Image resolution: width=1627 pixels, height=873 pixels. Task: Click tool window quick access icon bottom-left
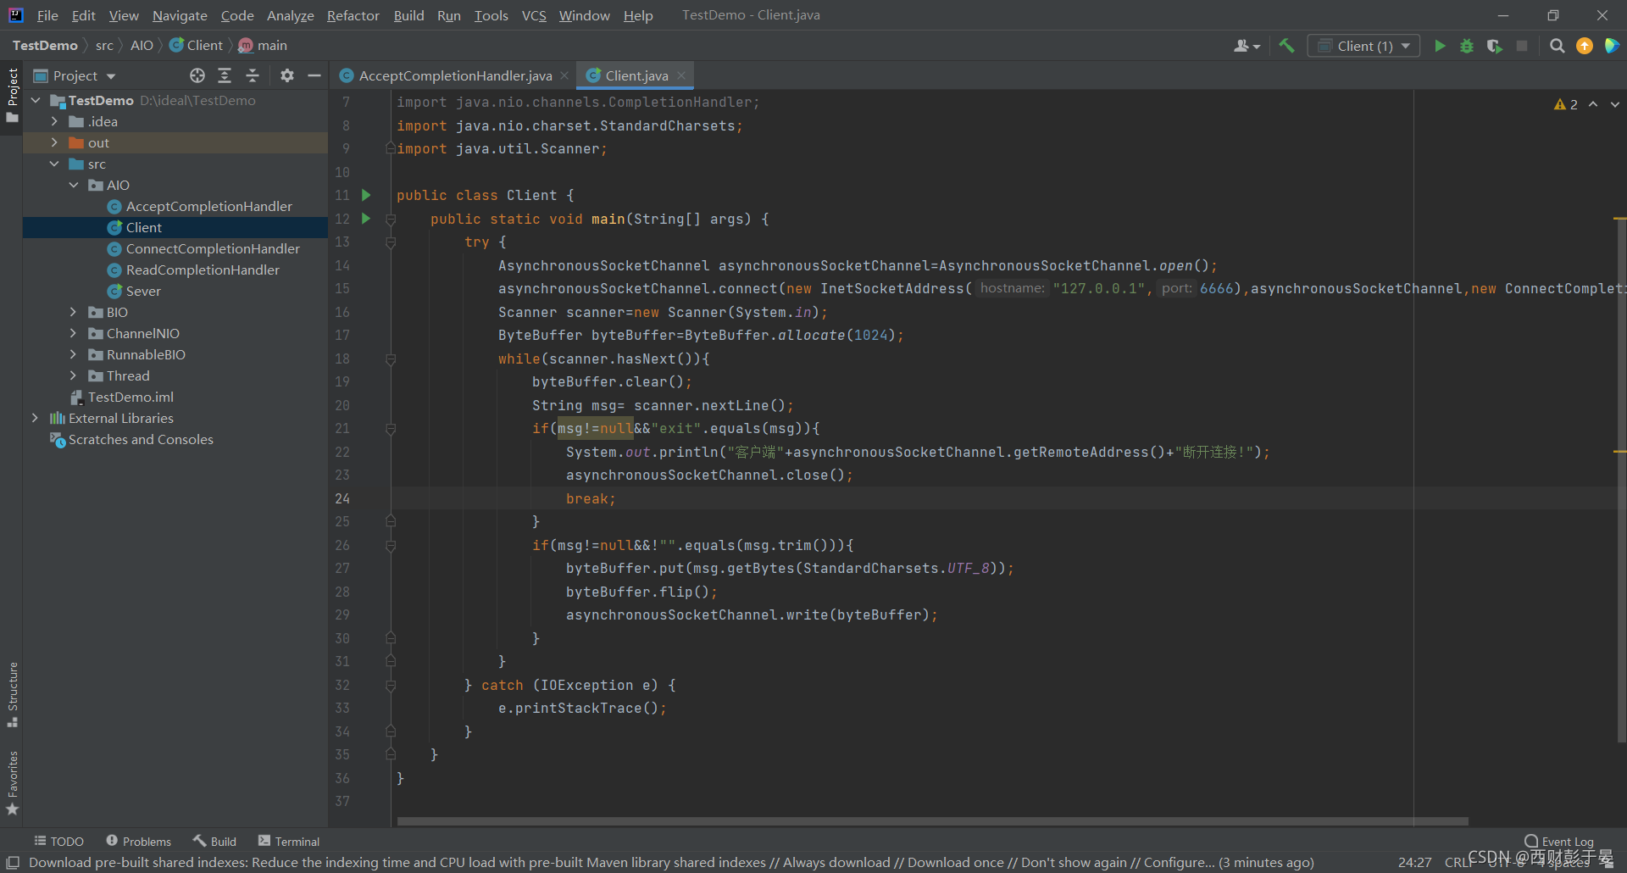[13, 862]
